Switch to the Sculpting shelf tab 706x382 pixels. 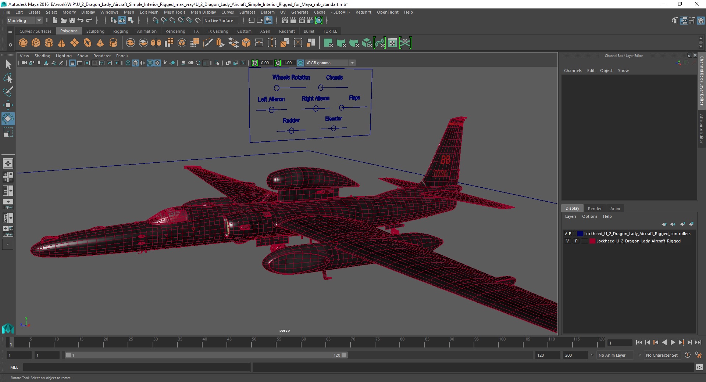tap(95, 31)
